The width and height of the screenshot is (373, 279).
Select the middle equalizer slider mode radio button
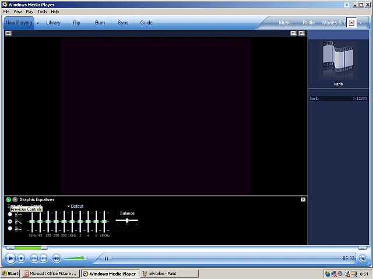tap(10, 221)
